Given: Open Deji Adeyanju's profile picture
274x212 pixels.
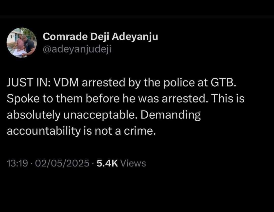Looking at the screenshot, I should pyautogui.click(x=21, y=43).
